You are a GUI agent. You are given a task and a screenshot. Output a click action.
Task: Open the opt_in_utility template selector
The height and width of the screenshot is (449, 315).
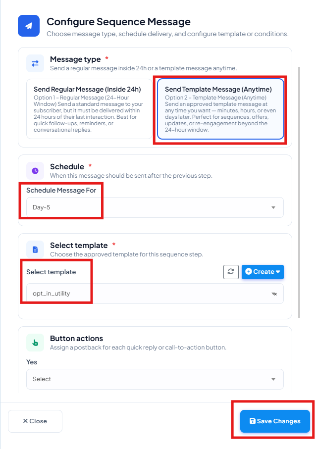click(x=155, y=294)
